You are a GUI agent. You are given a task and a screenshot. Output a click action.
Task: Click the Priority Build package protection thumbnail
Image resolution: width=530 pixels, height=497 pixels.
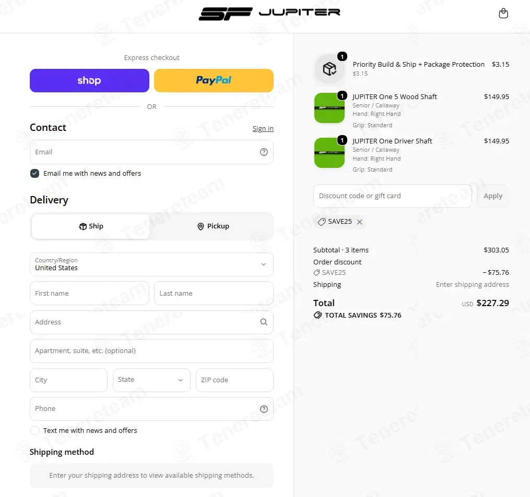(329, 69)
